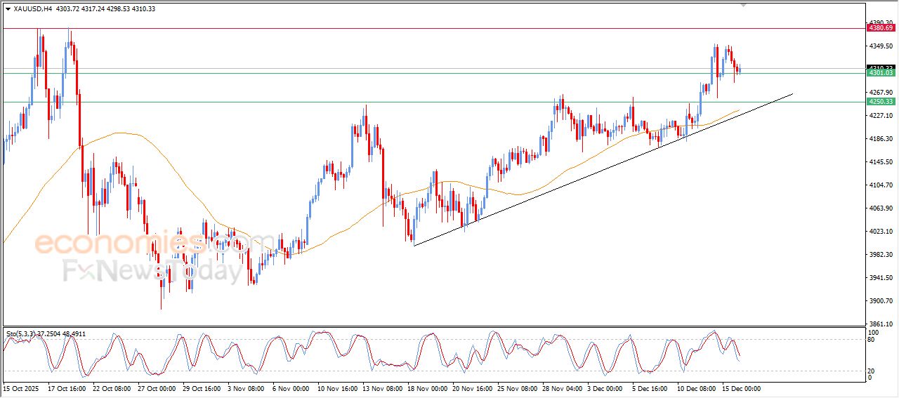Click the black current price tag
This screenshot has width=899, height=398.
tap(881, 67)
